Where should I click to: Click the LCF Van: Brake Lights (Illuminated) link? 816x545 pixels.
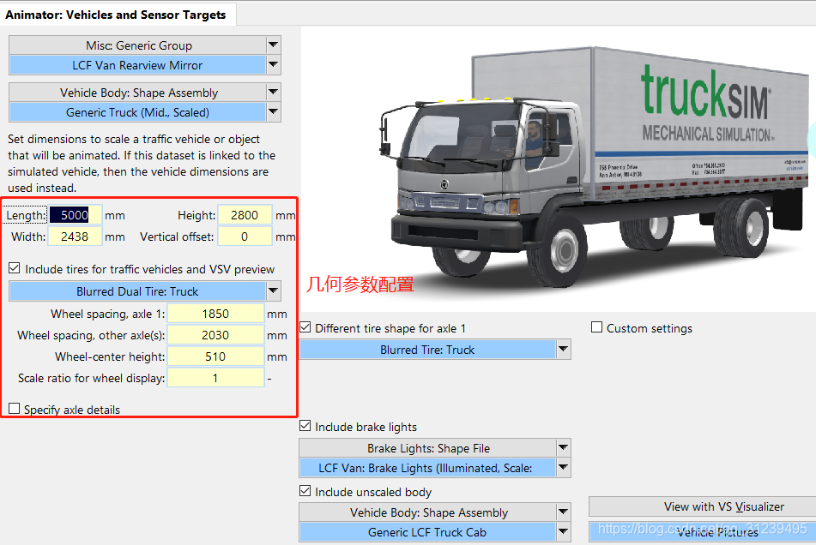pyautogui.click(x=428, y=468)
